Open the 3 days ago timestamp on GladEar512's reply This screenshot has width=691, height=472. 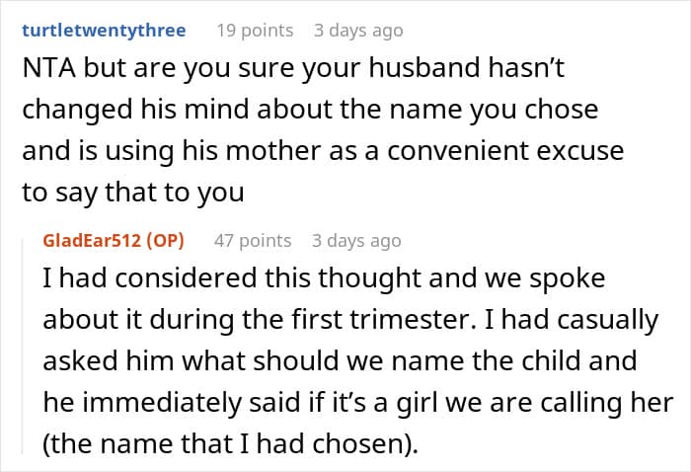click(x=356, y=241)
